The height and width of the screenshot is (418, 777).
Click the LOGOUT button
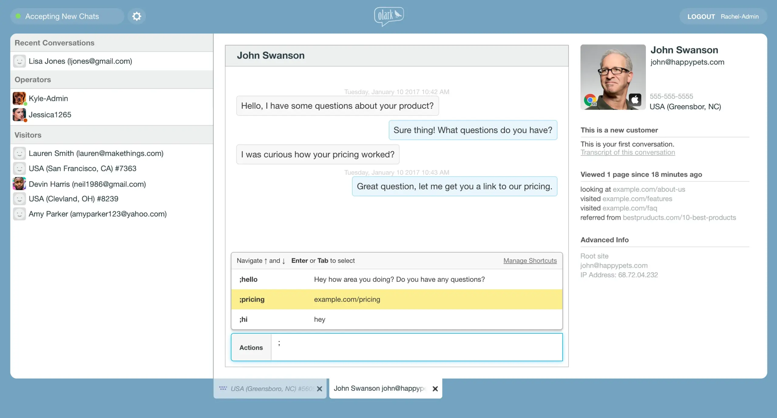[x=701, y=17]
